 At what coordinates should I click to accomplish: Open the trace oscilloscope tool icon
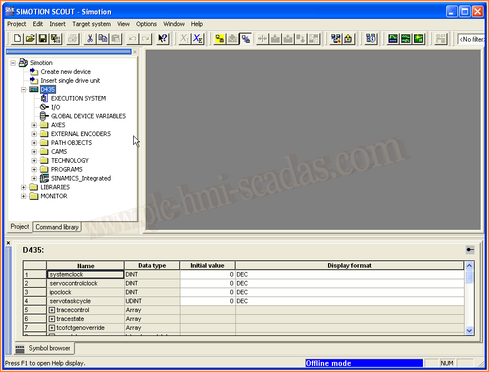click(393, 39)
